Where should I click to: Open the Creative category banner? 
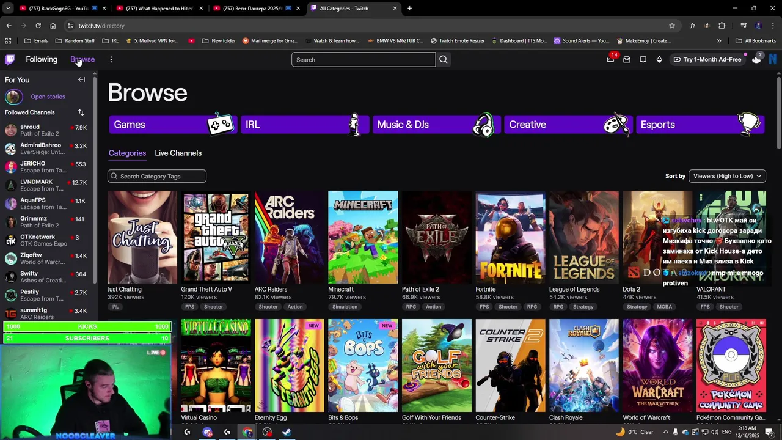(x=568, y=124)
